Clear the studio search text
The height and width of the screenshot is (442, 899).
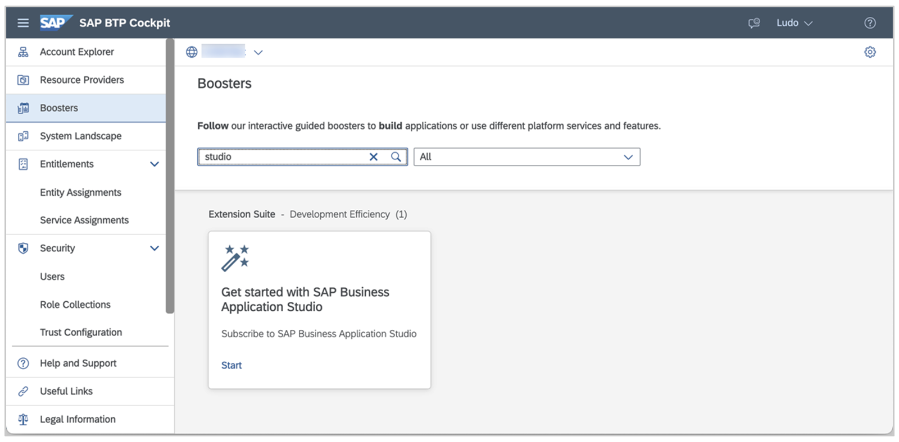pyautogui.click(x=373, y=157)
